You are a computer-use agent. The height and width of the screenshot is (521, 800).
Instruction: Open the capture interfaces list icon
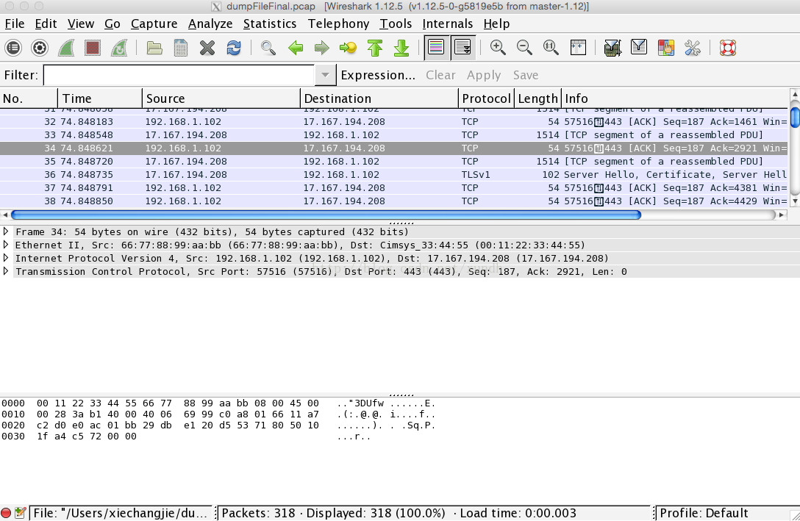click(x=13, y=48)
